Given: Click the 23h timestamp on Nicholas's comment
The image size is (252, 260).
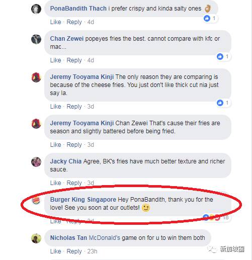Looking at the screenshot, I should pyautogui.click(x=92, y=251).
